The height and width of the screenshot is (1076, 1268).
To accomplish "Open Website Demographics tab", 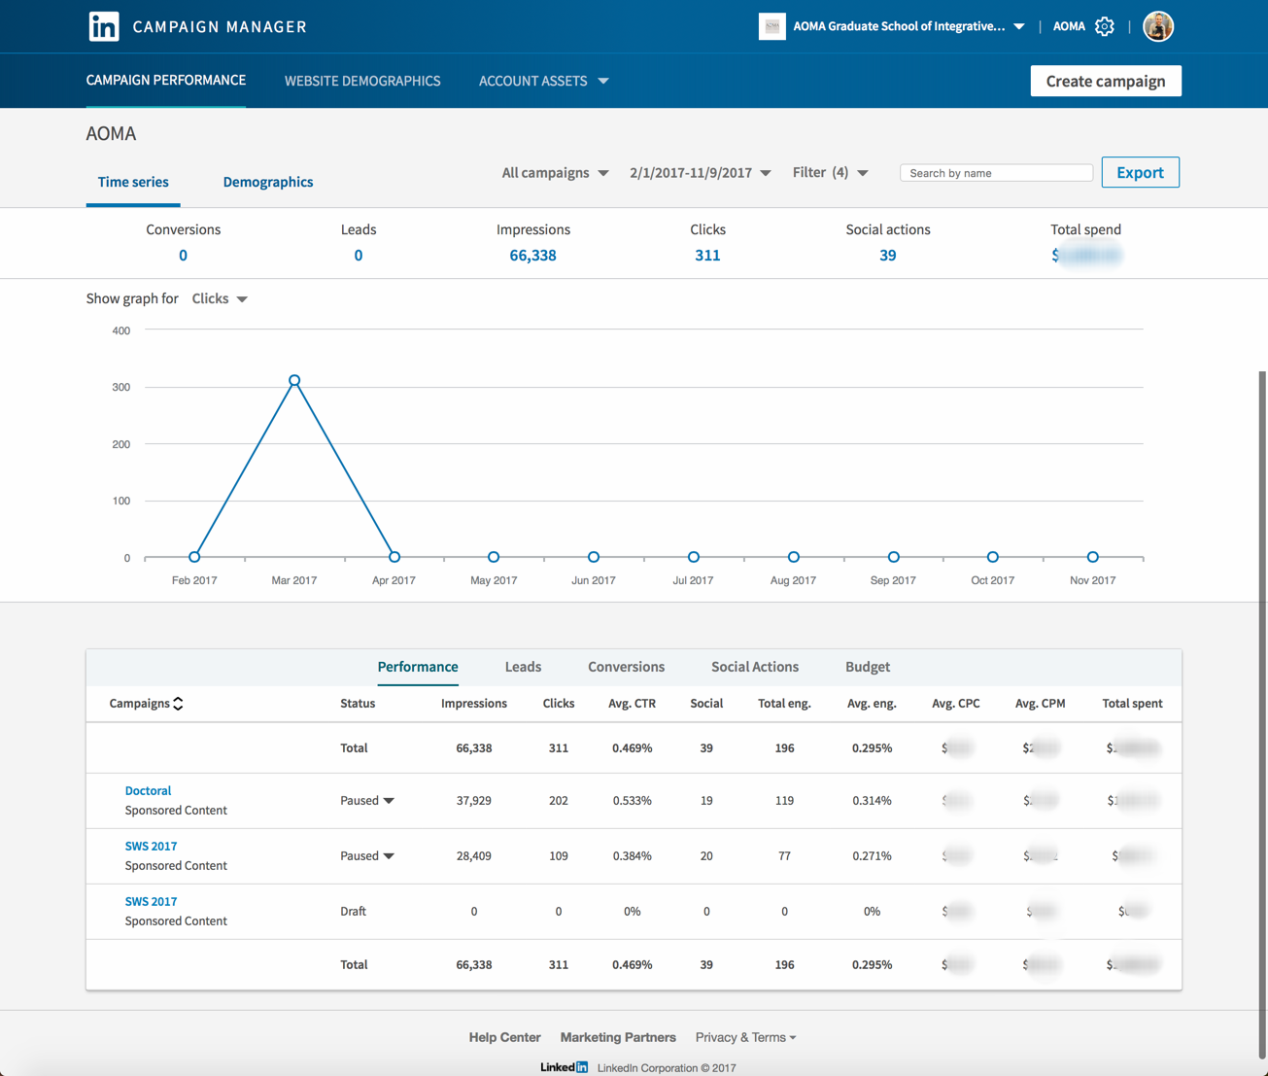I will click(362, 81).
